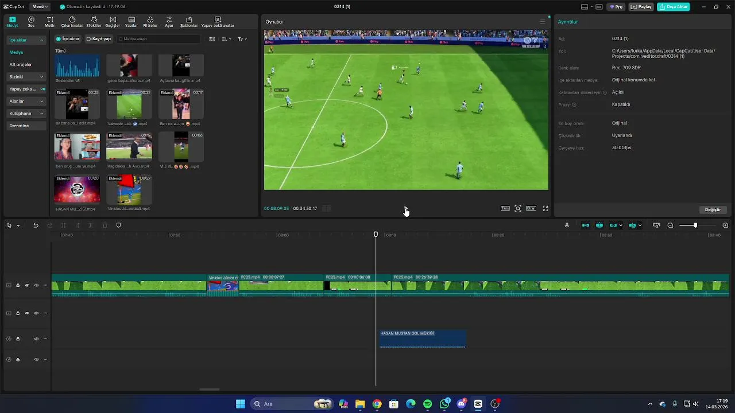Open the Filtreler tab

point(150,22)
